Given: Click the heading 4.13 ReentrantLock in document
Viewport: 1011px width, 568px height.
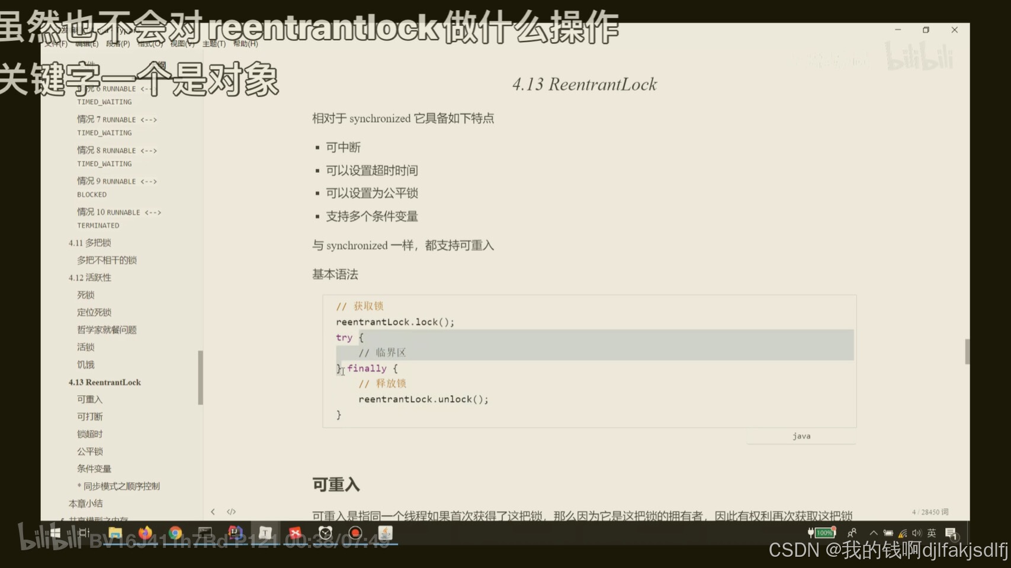Looking at the screenshot, I should [585, 84].
